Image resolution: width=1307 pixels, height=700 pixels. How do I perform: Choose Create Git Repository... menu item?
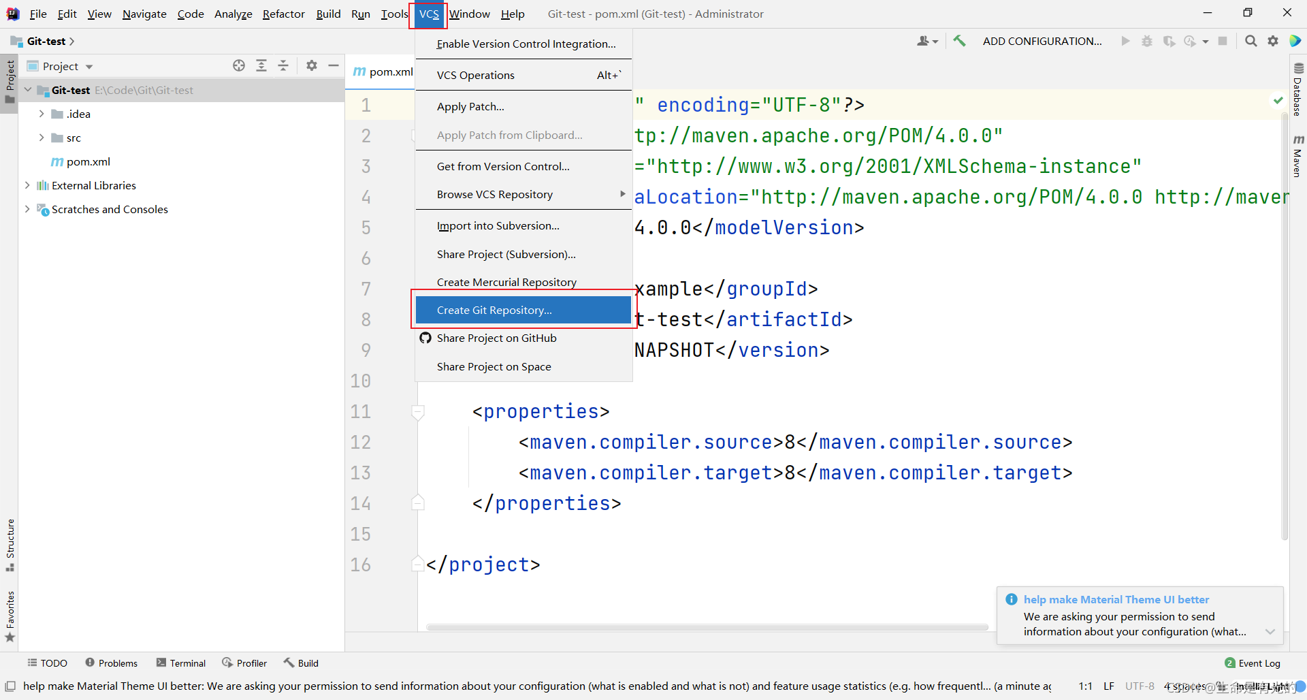coord(523,310)
